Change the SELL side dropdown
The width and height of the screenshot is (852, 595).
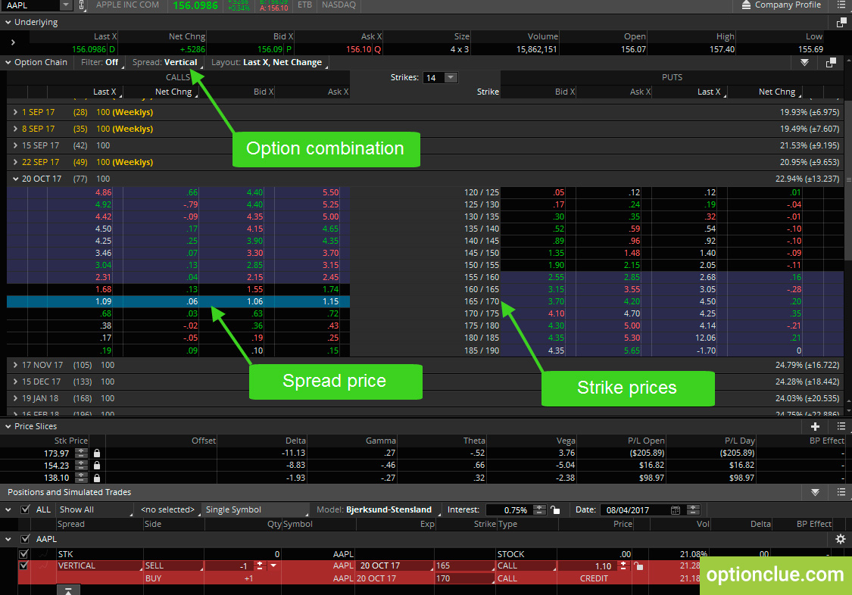click(x=174, y=565)
